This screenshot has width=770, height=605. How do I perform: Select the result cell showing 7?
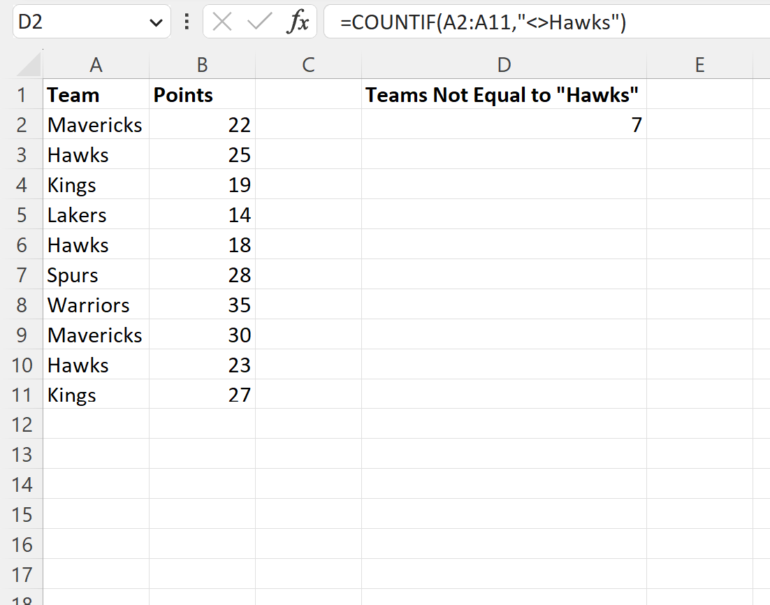[x=504, y=124]
